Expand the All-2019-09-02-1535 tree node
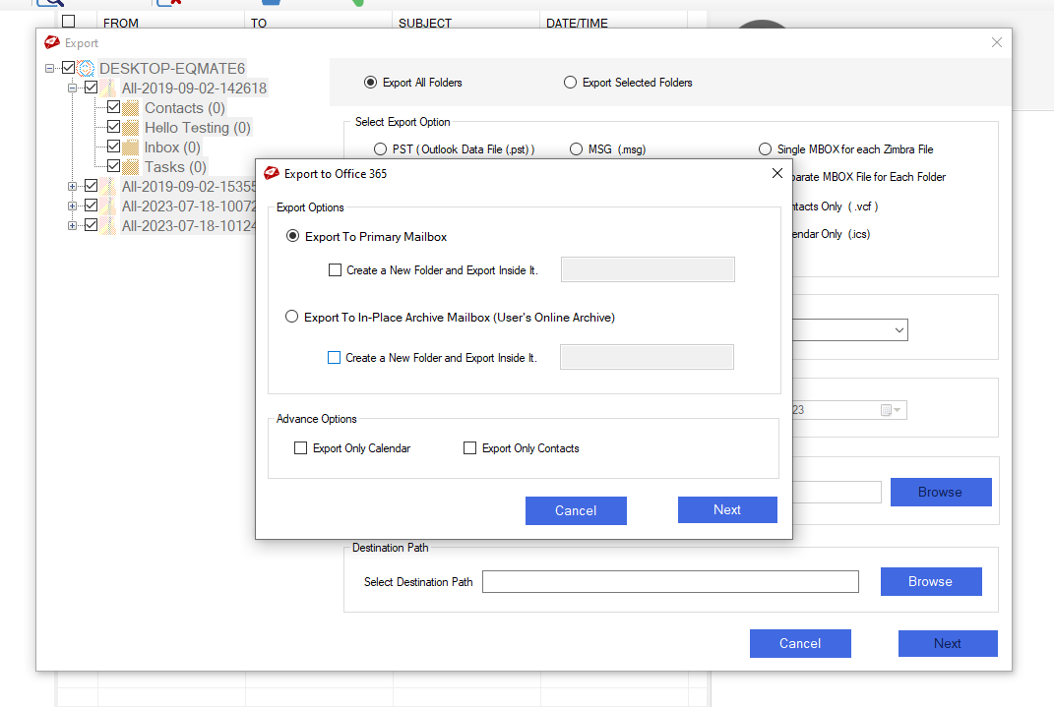Screen dimensions: 1054x707 (x=73, y=186)
